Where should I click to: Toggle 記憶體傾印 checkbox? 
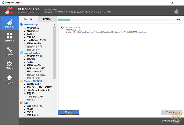25,115
